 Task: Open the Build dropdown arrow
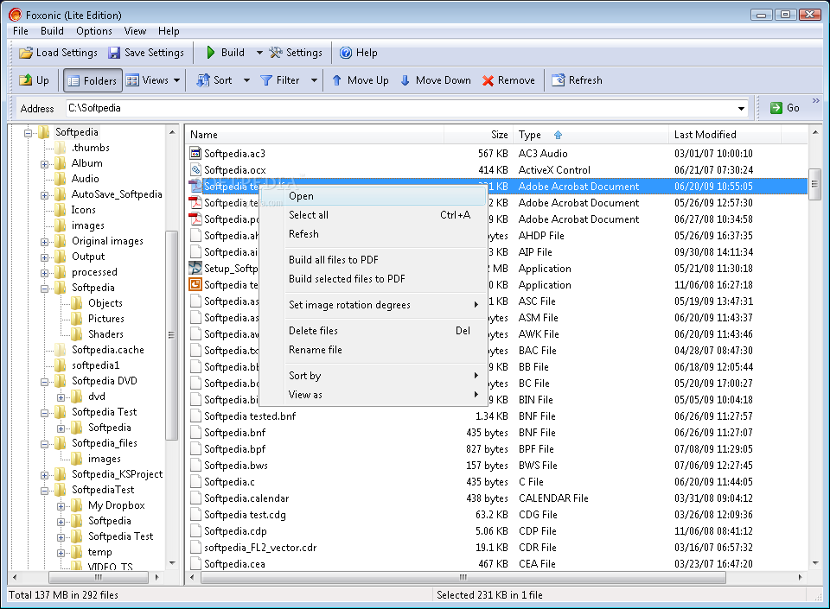coord(259,53)
